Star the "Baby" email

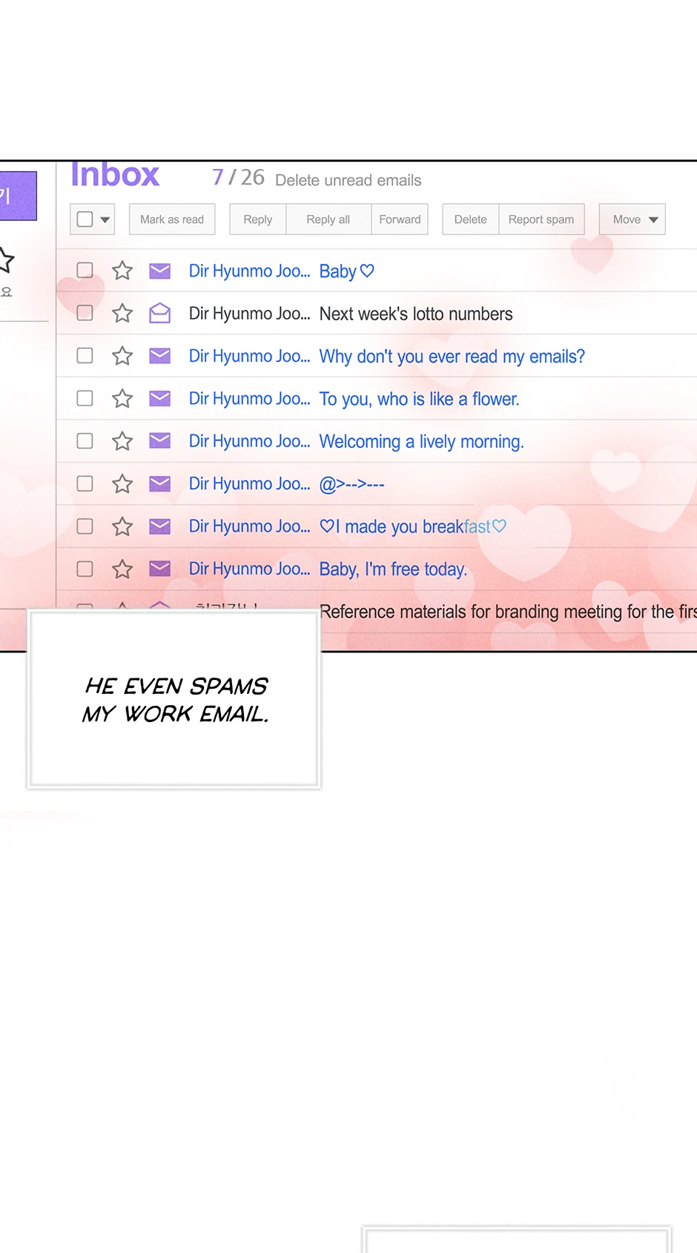(x=122, y=271)
